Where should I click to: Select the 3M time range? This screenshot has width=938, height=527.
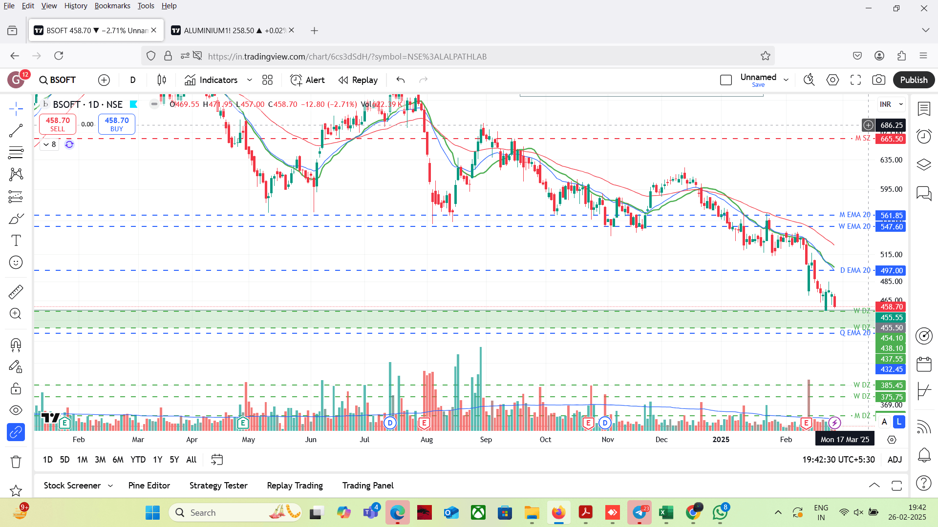click(x=100, y=460)
